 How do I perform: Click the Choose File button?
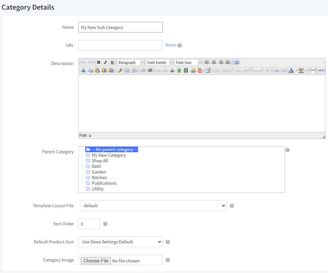tap(96, 261)
